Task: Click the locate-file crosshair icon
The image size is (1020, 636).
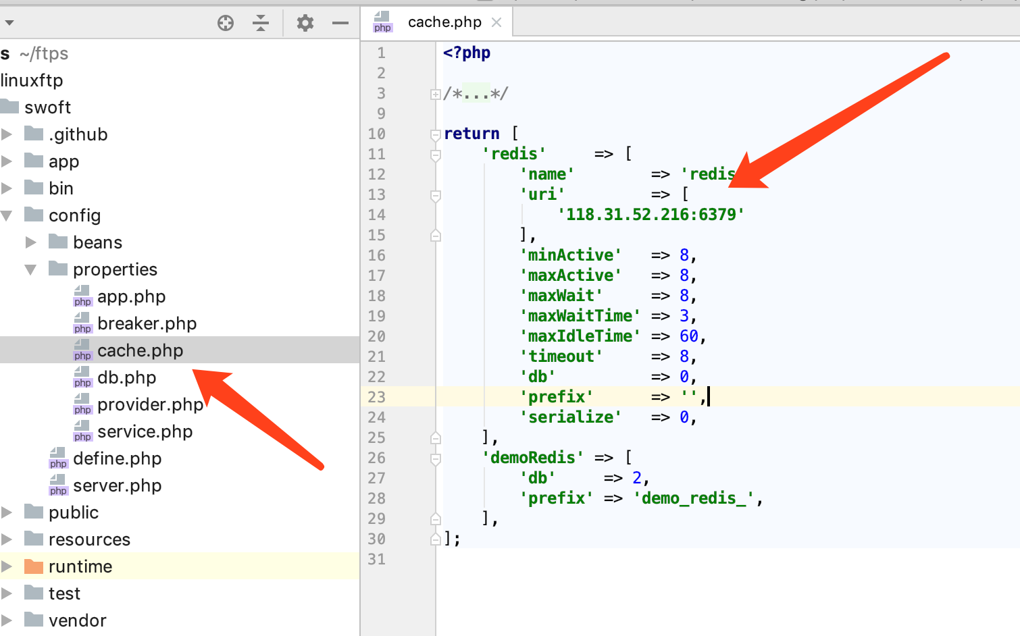Action: [x=226, y=24]
